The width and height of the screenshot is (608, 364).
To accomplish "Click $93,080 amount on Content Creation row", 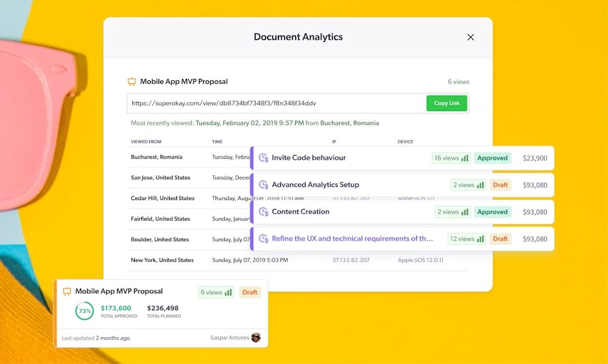I will tap(535, 212).
